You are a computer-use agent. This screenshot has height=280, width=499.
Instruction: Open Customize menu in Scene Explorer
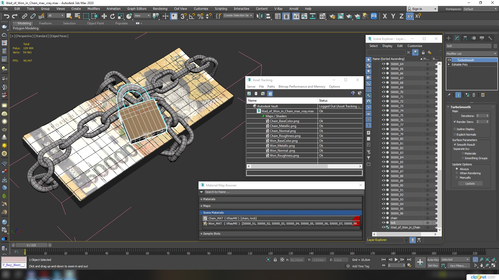tap(415, 46)
